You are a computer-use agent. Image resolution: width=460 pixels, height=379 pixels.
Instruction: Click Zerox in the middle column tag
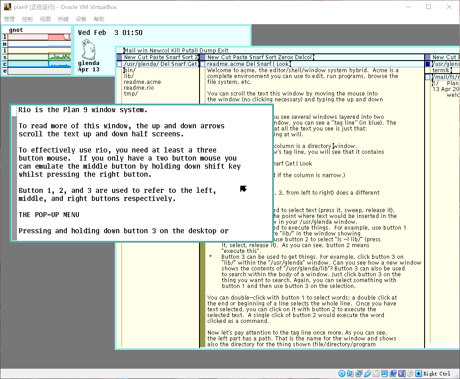pyautogui.click(x=285, y=57)
